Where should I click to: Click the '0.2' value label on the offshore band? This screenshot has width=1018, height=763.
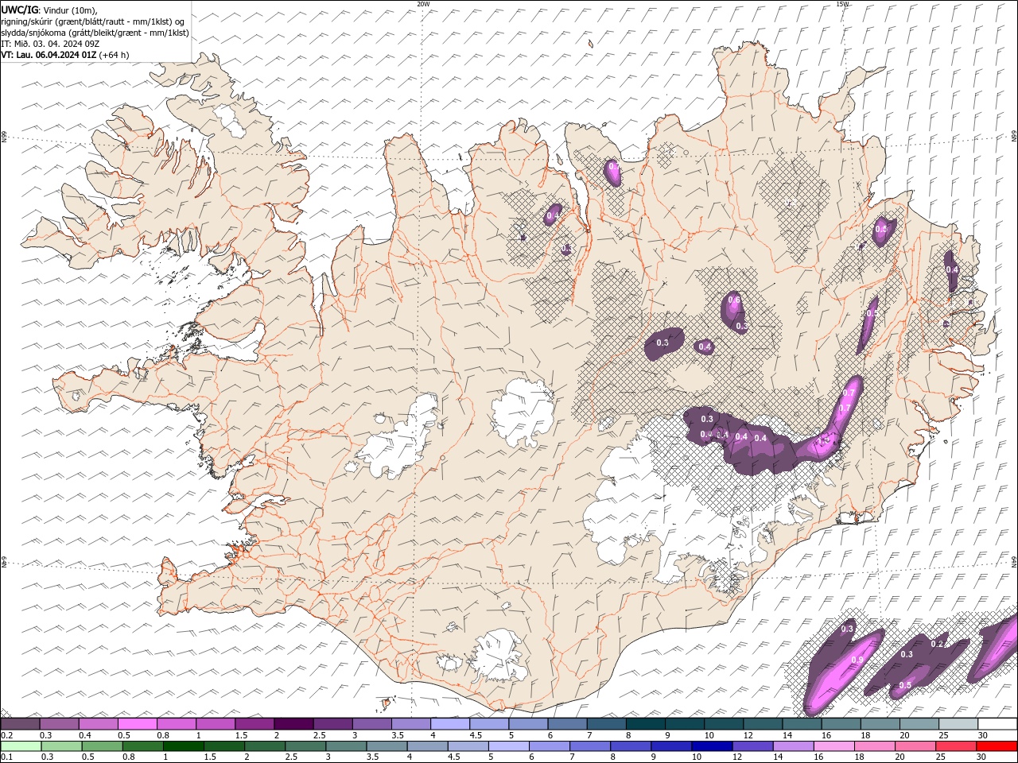pos(937,644)
